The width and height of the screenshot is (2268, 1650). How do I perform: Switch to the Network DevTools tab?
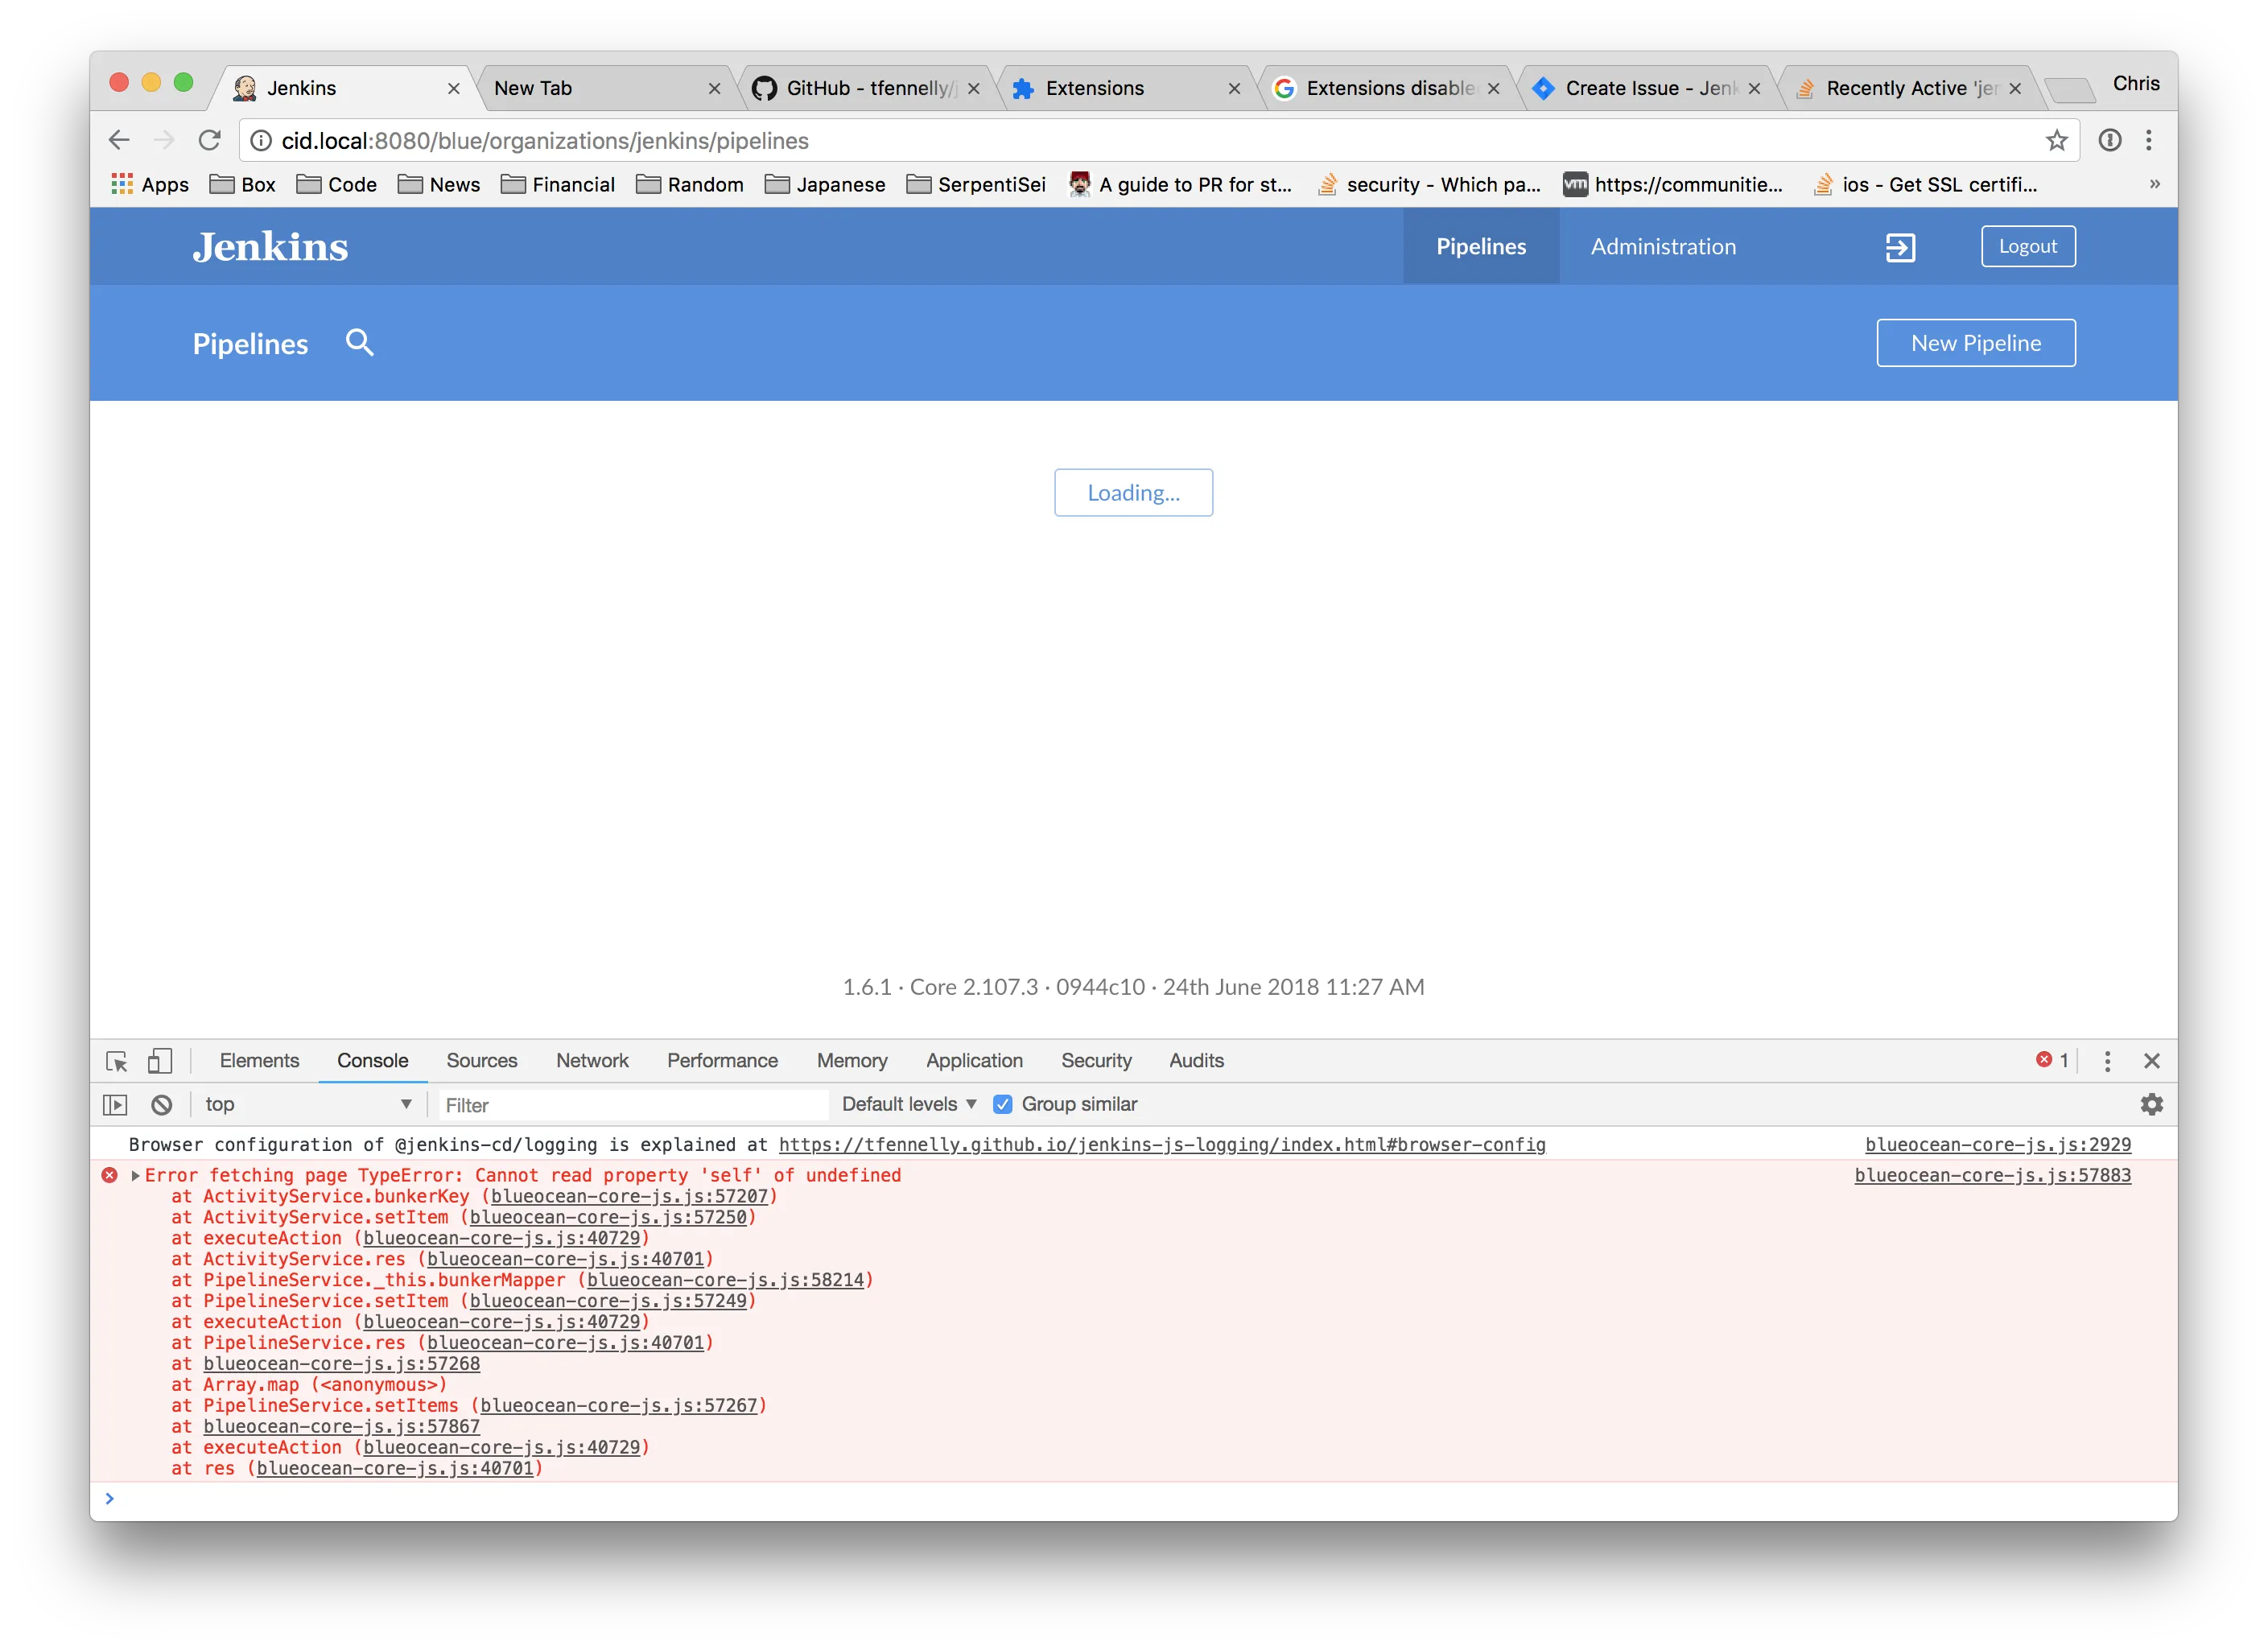coord(592,1061)
